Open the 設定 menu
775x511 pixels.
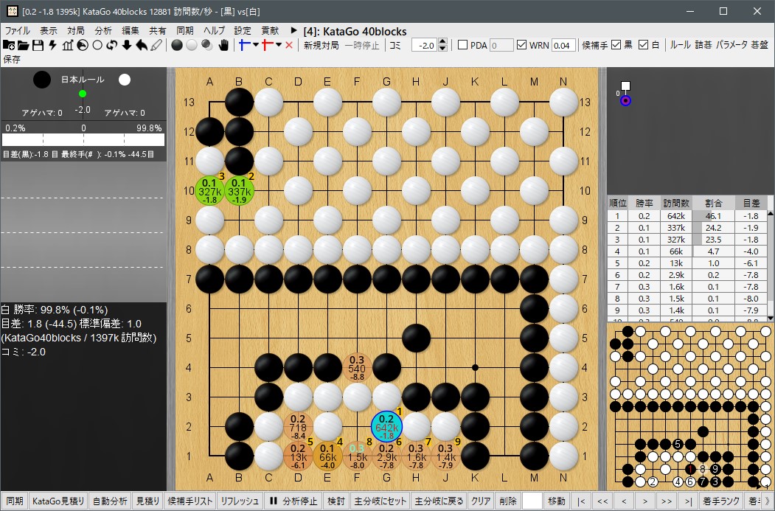(243, 31)
